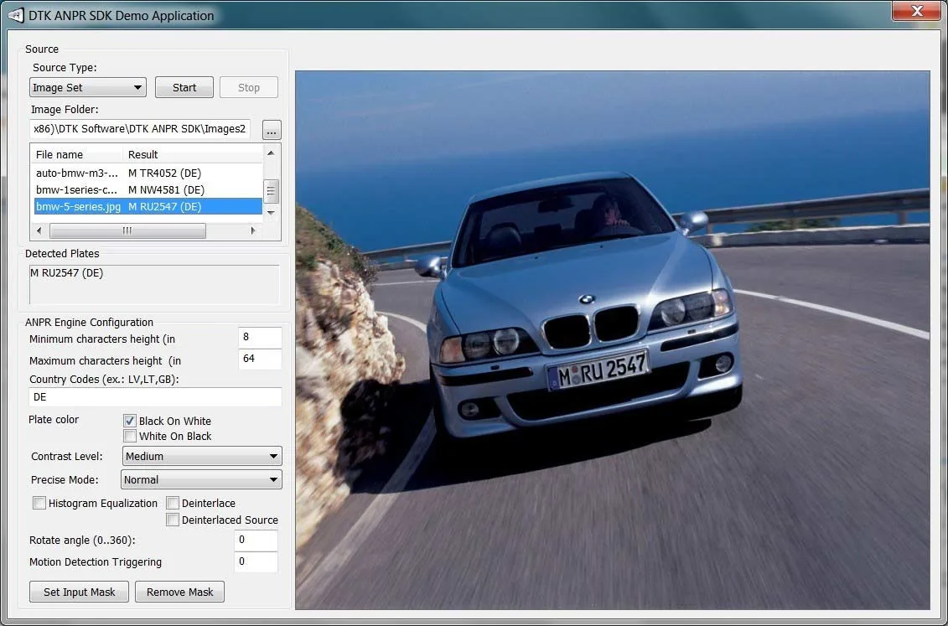Click the Start button
Viewport: 948px width, 626px height.
click(184, 88)
